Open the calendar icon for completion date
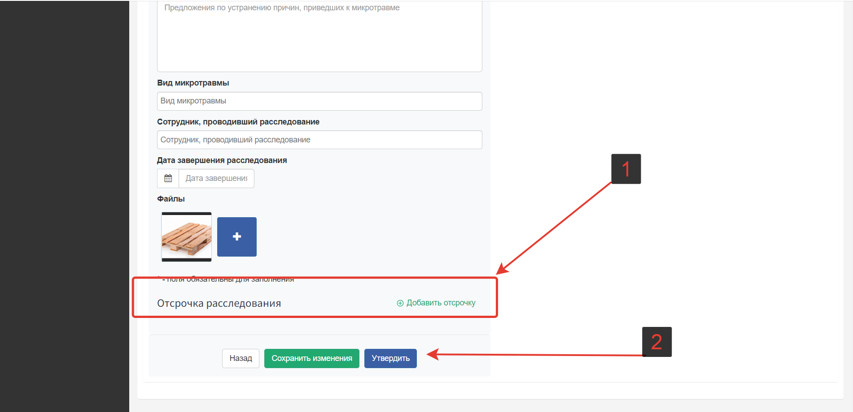The height and width of the screenshot is (412, 853). point(168,178)
